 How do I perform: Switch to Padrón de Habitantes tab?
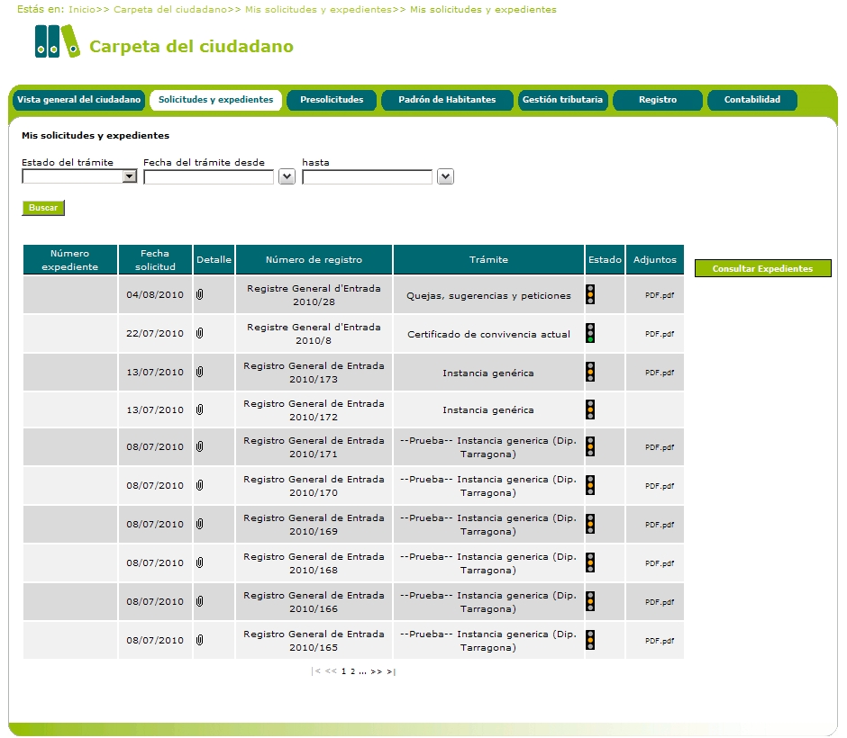pyautogui.click(x=447, y=100)
